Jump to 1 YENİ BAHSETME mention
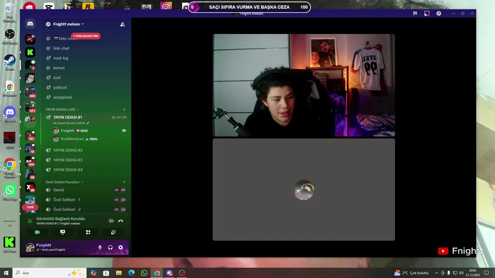Viewport: 495px width, 278px height. (x=85, y=36)
